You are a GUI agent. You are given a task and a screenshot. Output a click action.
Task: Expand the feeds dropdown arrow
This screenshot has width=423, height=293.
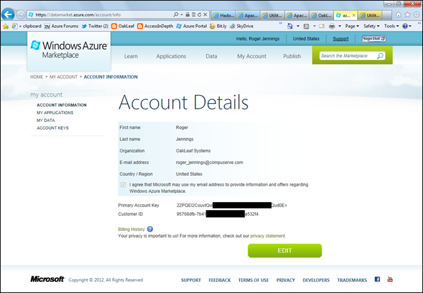[x=314, y=26]
